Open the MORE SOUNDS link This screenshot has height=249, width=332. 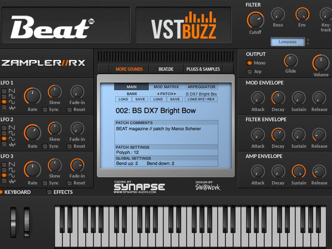pos(129,69)
